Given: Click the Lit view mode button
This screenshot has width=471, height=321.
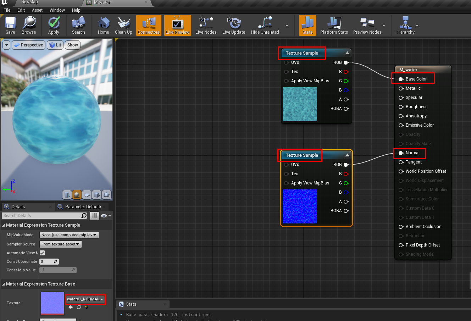Looking at the screenshot, I should (55, 45).
